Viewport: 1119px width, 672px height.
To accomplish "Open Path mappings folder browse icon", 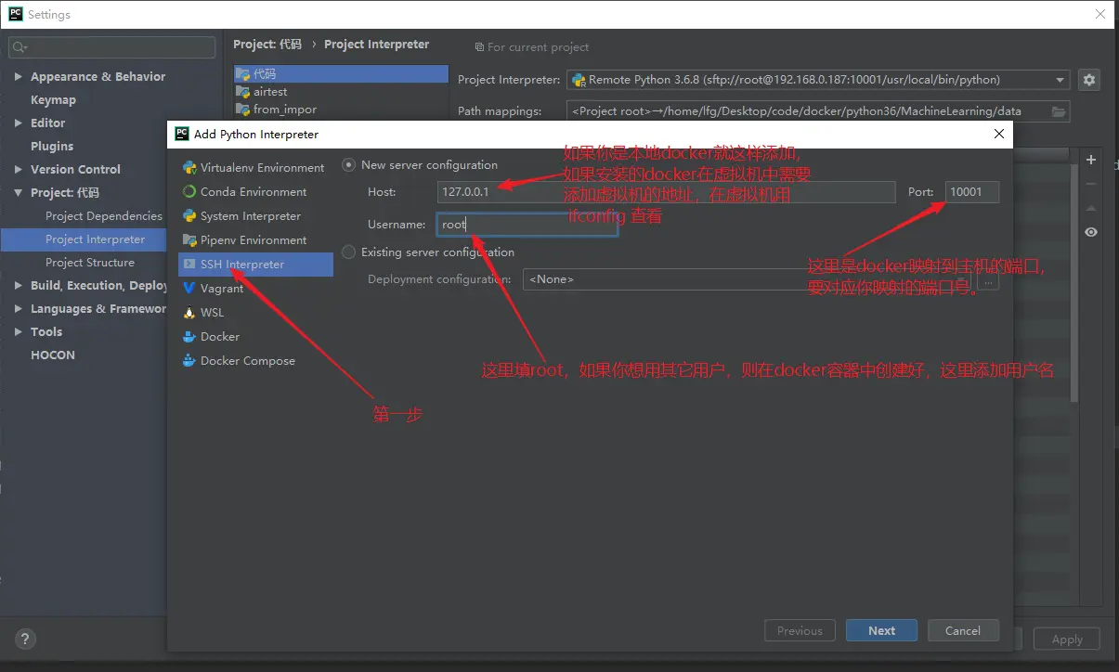I will point(1059,111).
